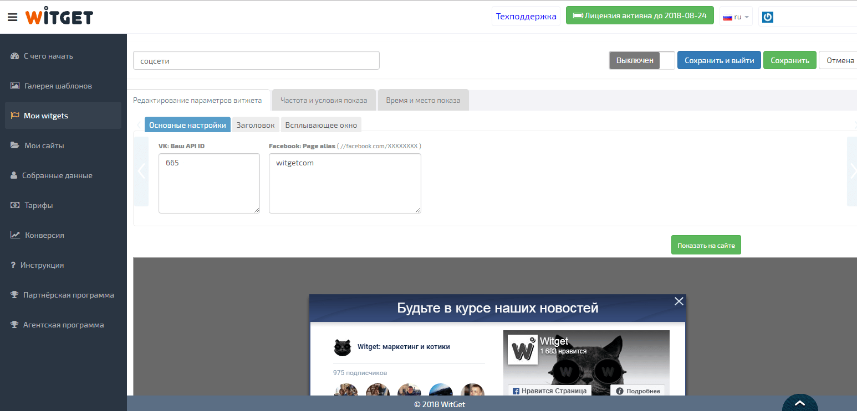Click the user icon beside Собранные данные
The width and height of the screenshot is (857, 411).
coord(14,175)
